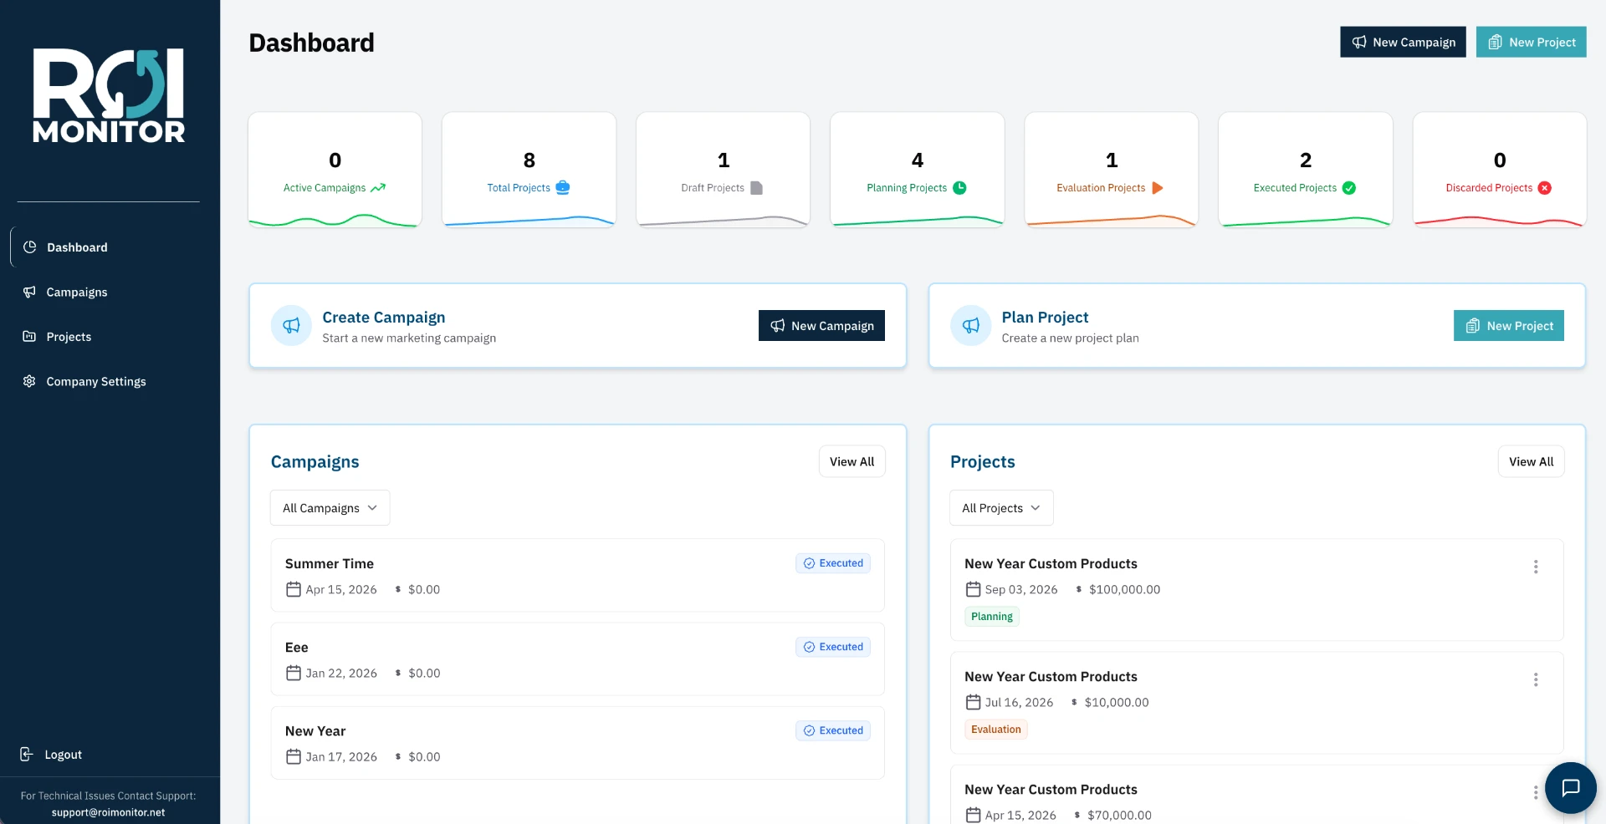Click the Discarded Projects label
The width and height of the screenshot is (1606, 824).
tap(1489, 188)
